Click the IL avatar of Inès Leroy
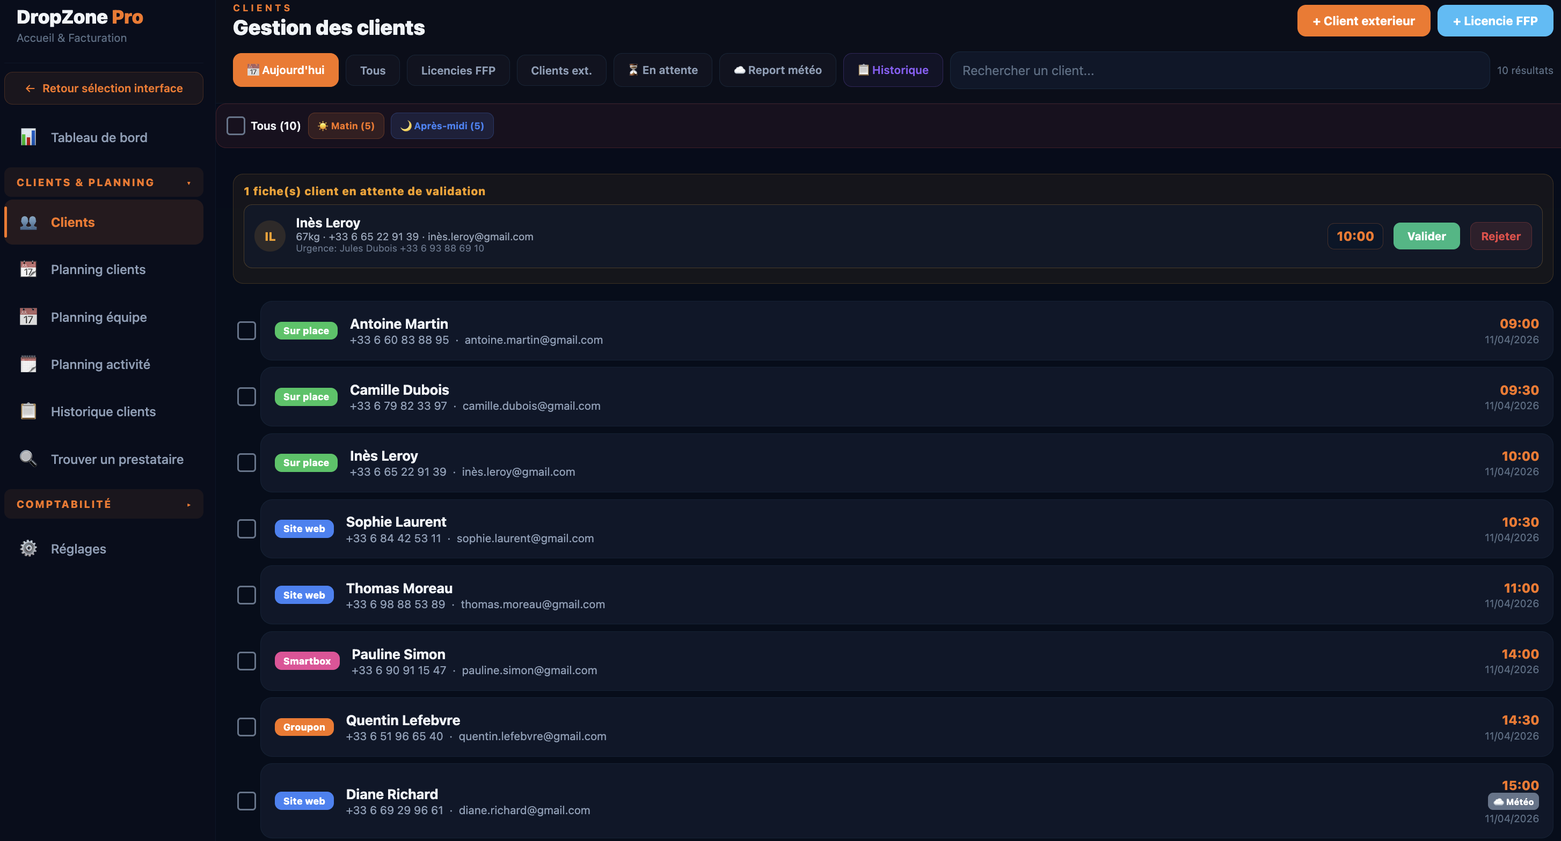1561x841 pixels. 269,236
